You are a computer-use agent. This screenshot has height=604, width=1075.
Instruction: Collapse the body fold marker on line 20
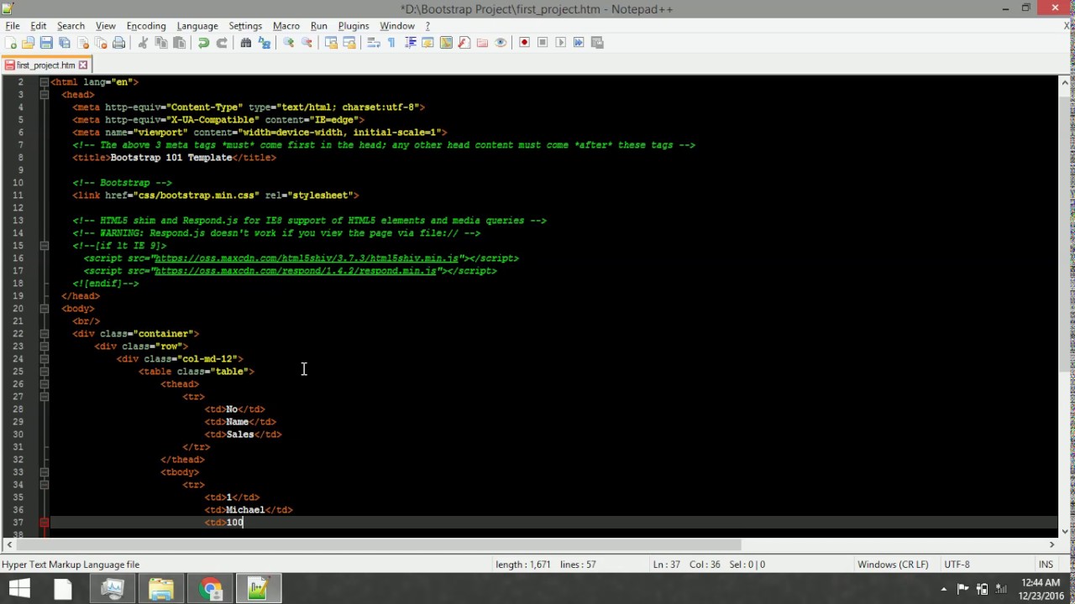click(45, 309)
